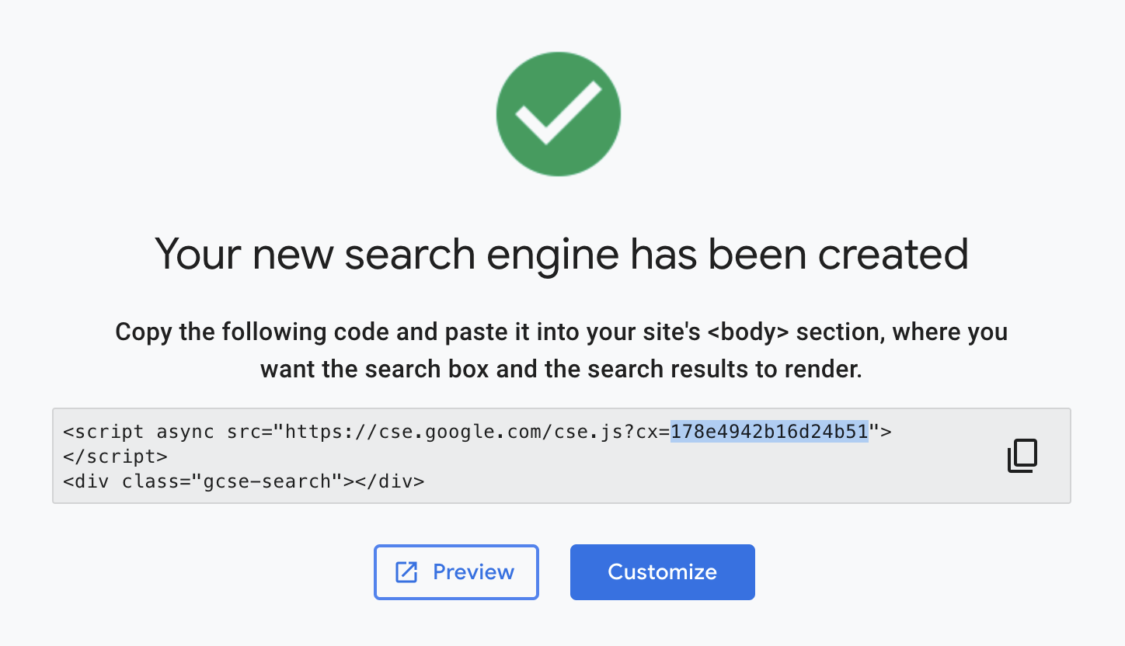Click the gcse-search div code line
Viewport: 1125px width, 646px height.
[244, 481]
